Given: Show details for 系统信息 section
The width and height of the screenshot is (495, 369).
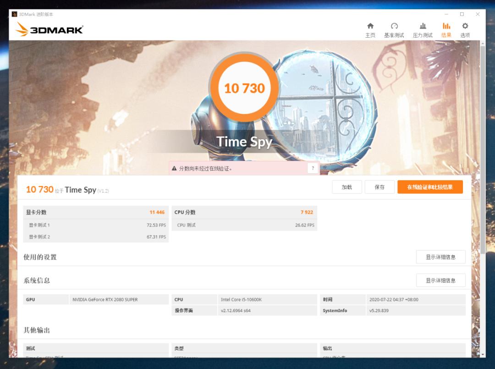Looking at the screenshot, I should click(x=441, y=280).
